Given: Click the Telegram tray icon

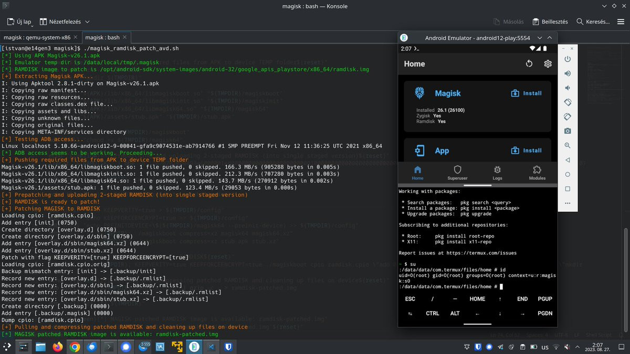Looking at the screenshot, I should click(x=501, y=347).
